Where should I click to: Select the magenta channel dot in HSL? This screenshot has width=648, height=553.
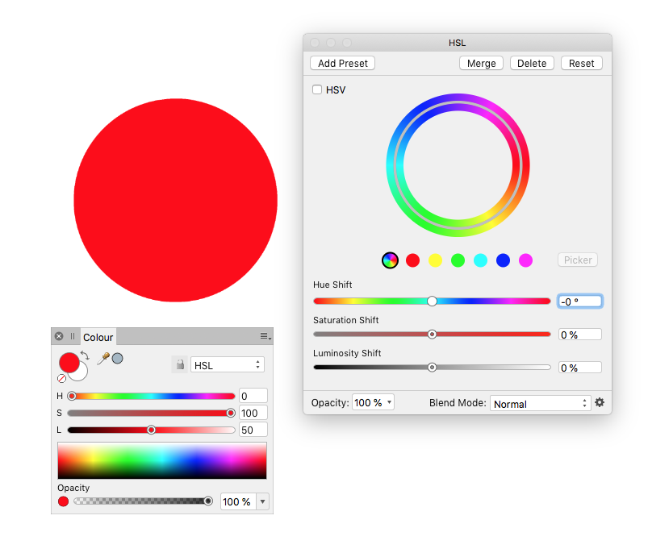click(525, 260)
